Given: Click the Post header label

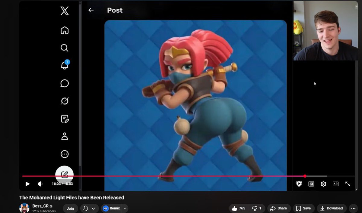Looking at the screenshot, I should click(x=115, y=10).
